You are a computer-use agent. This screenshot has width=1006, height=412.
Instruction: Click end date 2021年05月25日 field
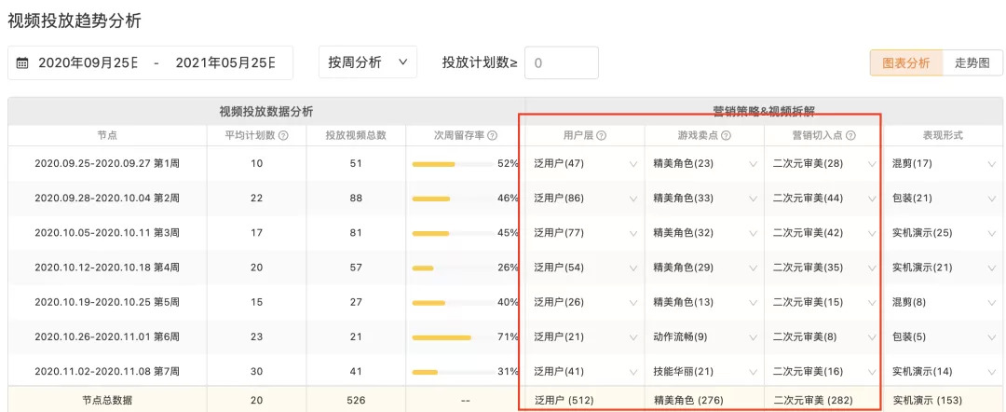click(225, 63)
